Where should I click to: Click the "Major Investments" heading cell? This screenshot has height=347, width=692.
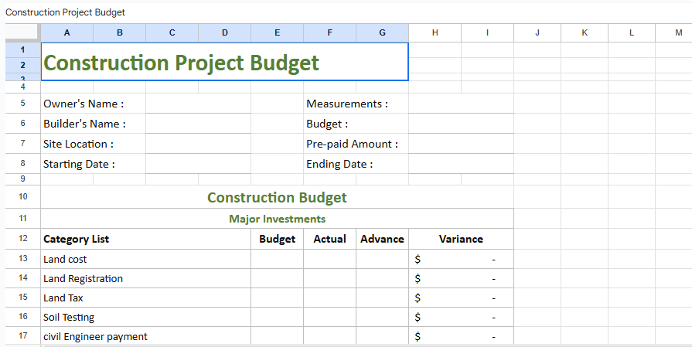click(277, 219)
